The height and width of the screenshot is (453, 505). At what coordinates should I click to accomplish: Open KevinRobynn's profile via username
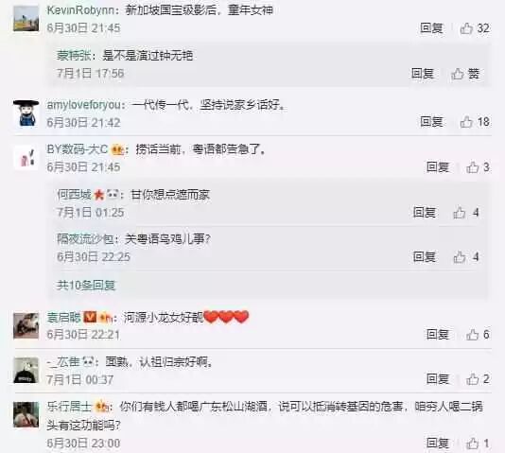80,10
